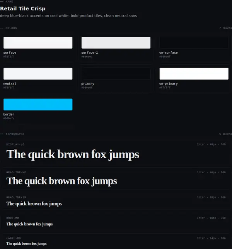Click the 'HEADLINE-MD' type label
Screen dimensions: 232x249
pyautogui.click(x=16, y=173)
